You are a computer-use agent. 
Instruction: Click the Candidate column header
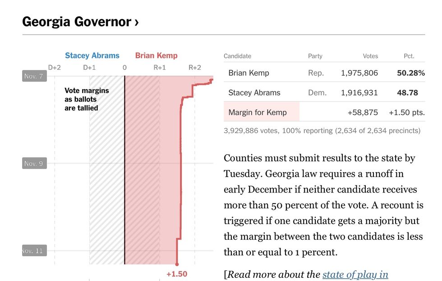click(x=237, y=56)
